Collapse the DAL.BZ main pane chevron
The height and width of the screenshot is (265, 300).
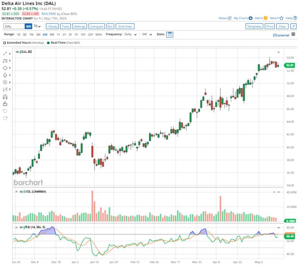coord(279,52)
